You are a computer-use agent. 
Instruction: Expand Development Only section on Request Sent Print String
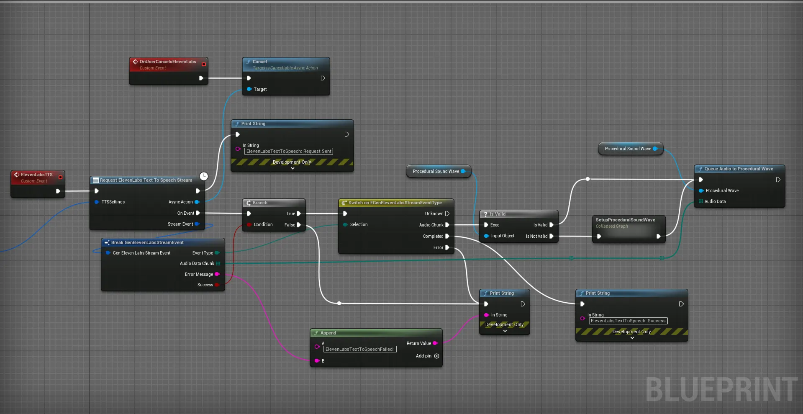292,168
